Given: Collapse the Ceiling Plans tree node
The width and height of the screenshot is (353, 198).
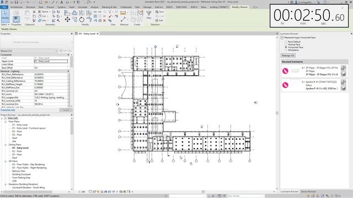Looking at the screenshot, I should pos(6,145).
